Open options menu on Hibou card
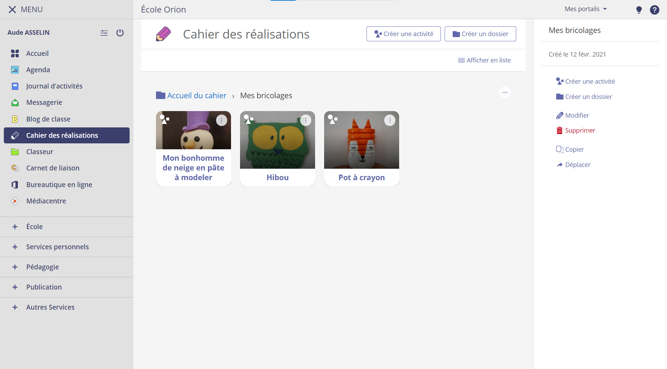The height and width of the screenshot is (369, 667). (305, 120)
